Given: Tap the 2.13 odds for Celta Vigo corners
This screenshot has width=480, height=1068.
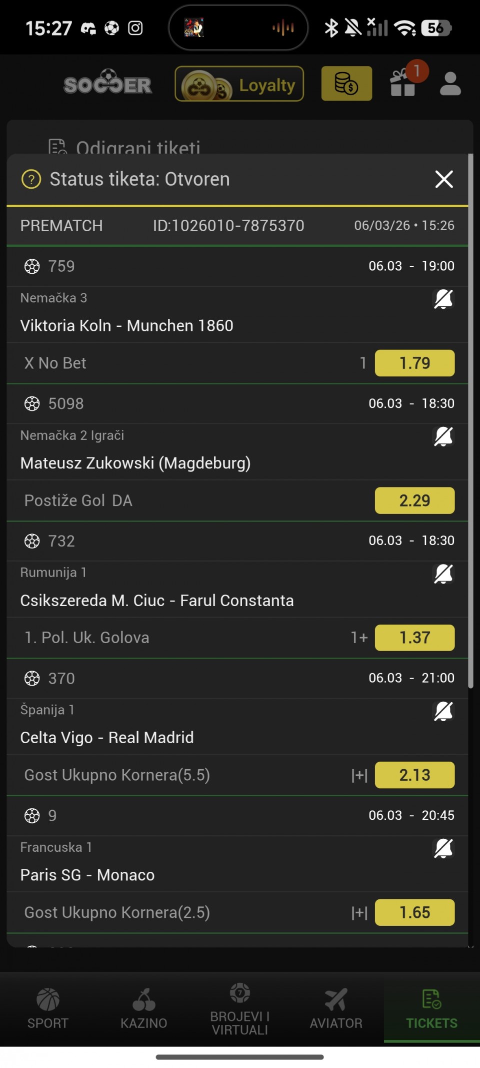Looking at the screenshot, I should click(x=414, y=775).
